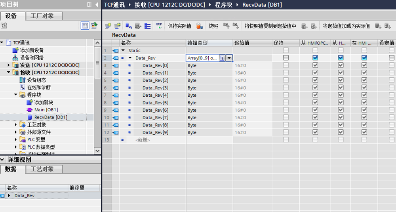Switch to the 工厂对象 tab
Image resolution: width=396 pixels, height=212 pixels.
tap(42, 16)
